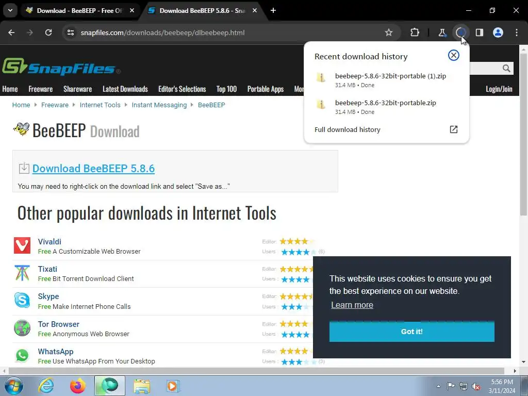Click the SnapFiles logo
Screen dimensions: 528x396
pos(61,67)
